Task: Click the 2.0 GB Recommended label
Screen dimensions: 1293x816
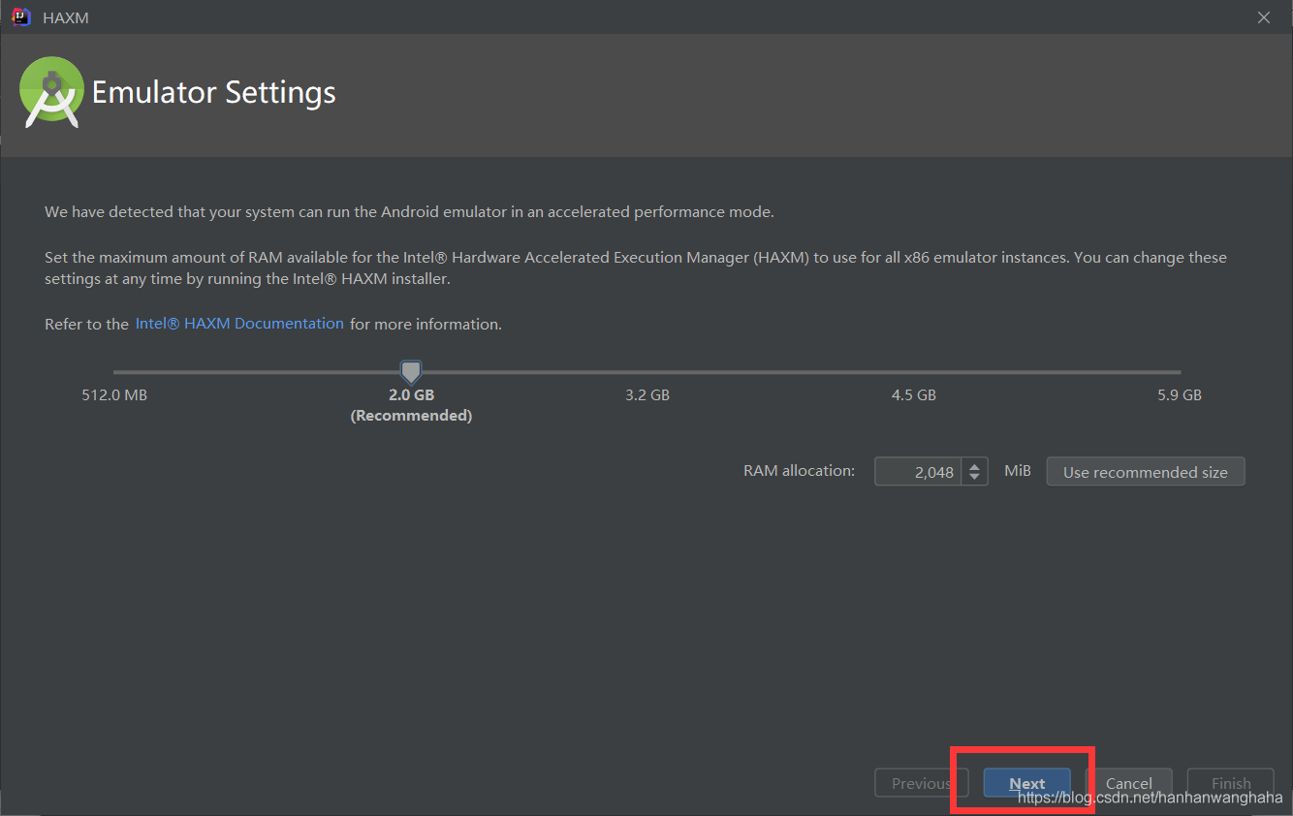Action: 411,405
